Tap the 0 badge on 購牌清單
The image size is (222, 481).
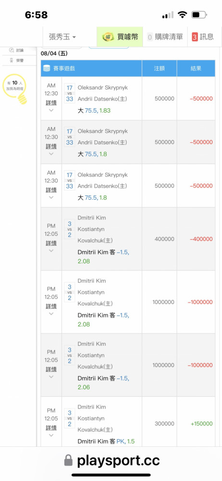pos(150,37)
